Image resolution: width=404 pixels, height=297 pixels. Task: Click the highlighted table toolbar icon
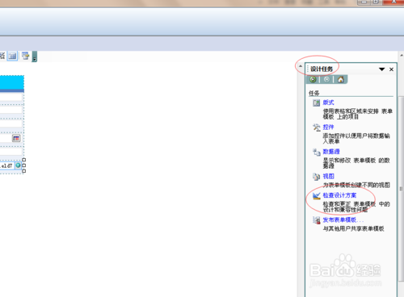(12, 56)
